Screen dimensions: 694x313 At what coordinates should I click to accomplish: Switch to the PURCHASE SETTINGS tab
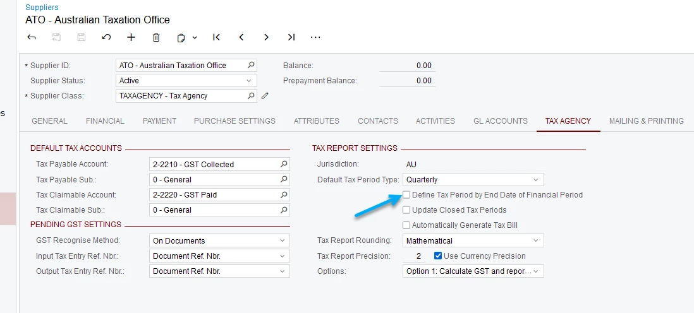[x=234, y=121]
